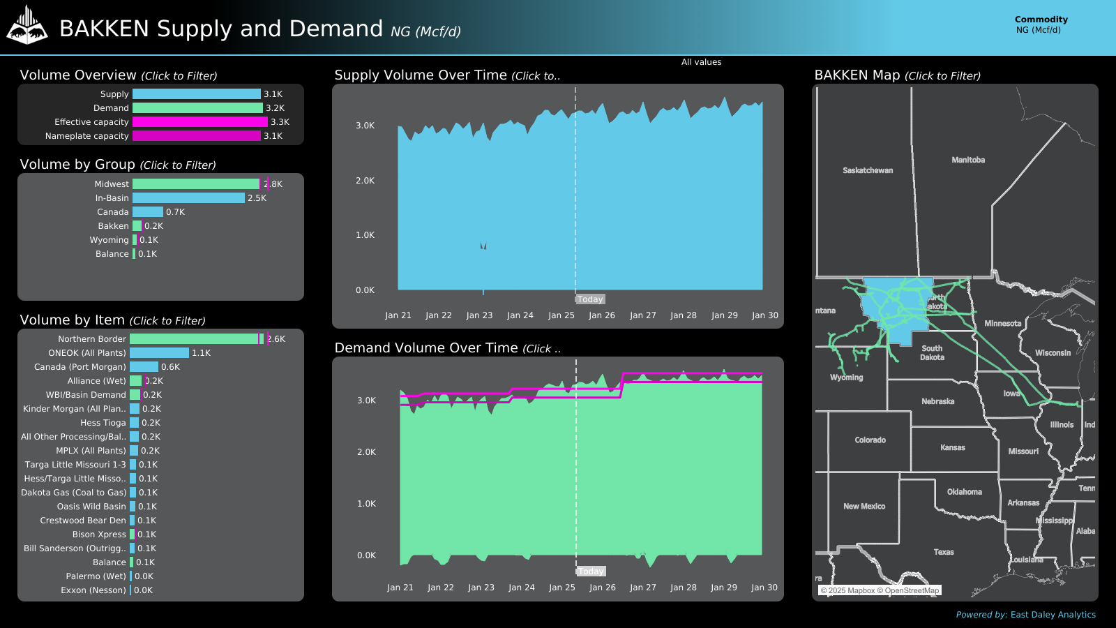Select Targa Little Missouri 1-3 item
The height and width of the screenshot is (628, 1116).
pyautogui.click(x=75, y=465)
